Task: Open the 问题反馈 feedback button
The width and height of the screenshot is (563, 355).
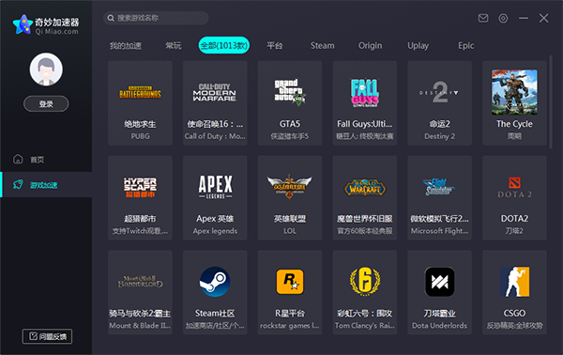Action: click(x=47, y=336)
